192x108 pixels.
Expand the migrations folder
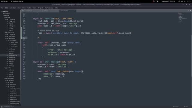pyautogui.click(x=6, y=36)
